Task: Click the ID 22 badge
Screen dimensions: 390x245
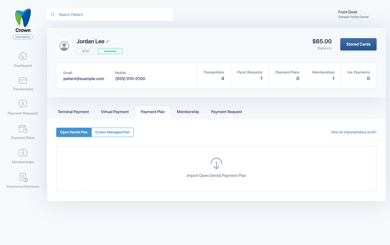Action: pyautogui.click(x=85, y=51)
